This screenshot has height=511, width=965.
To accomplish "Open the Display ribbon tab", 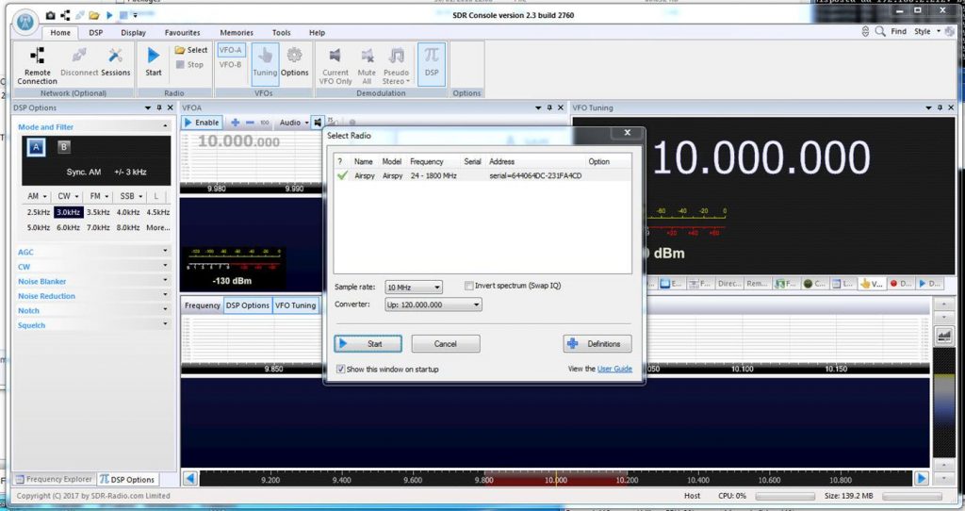I will (x=133, y=33).
